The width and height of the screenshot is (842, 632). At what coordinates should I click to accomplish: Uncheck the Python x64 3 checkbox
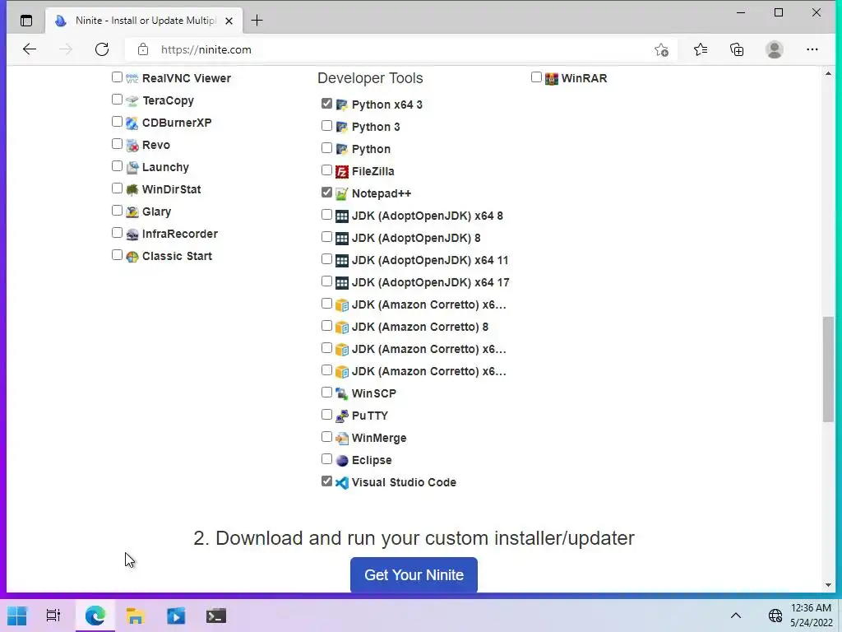[x=326, y=103]
